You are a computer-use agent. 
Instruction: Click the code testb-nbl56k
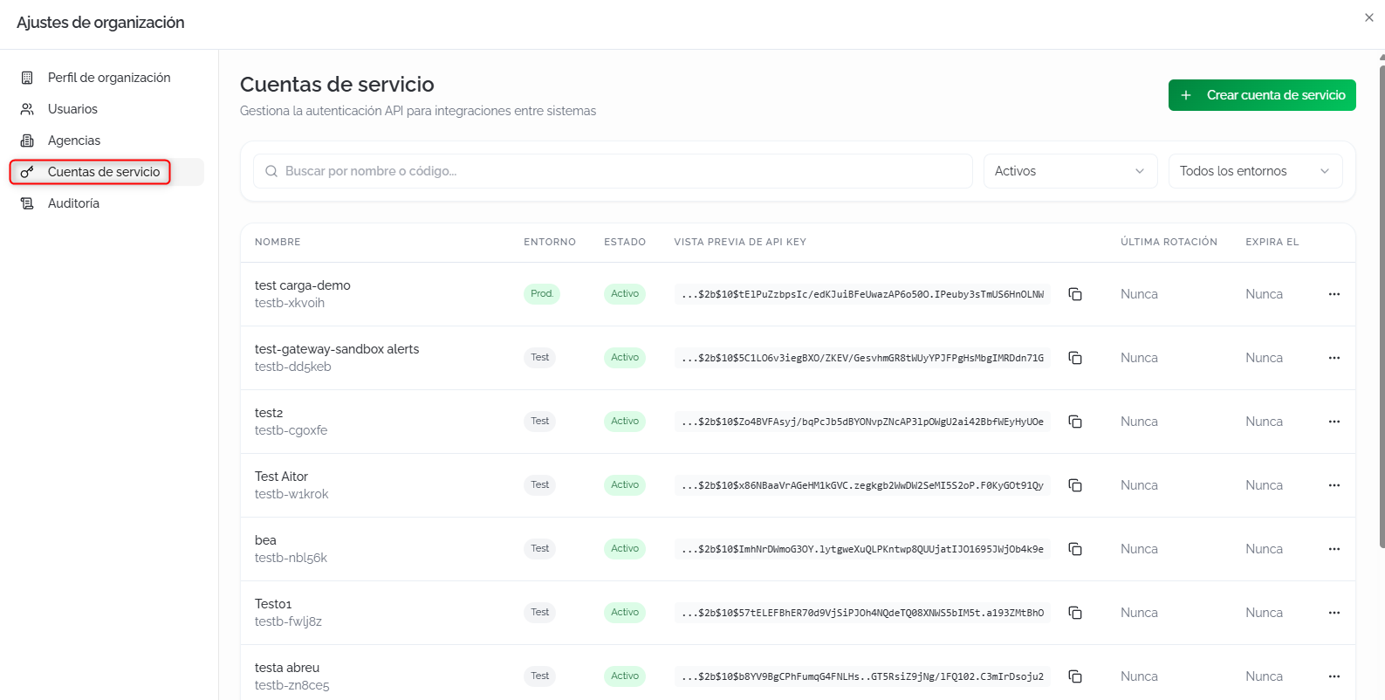click(291, 558)
